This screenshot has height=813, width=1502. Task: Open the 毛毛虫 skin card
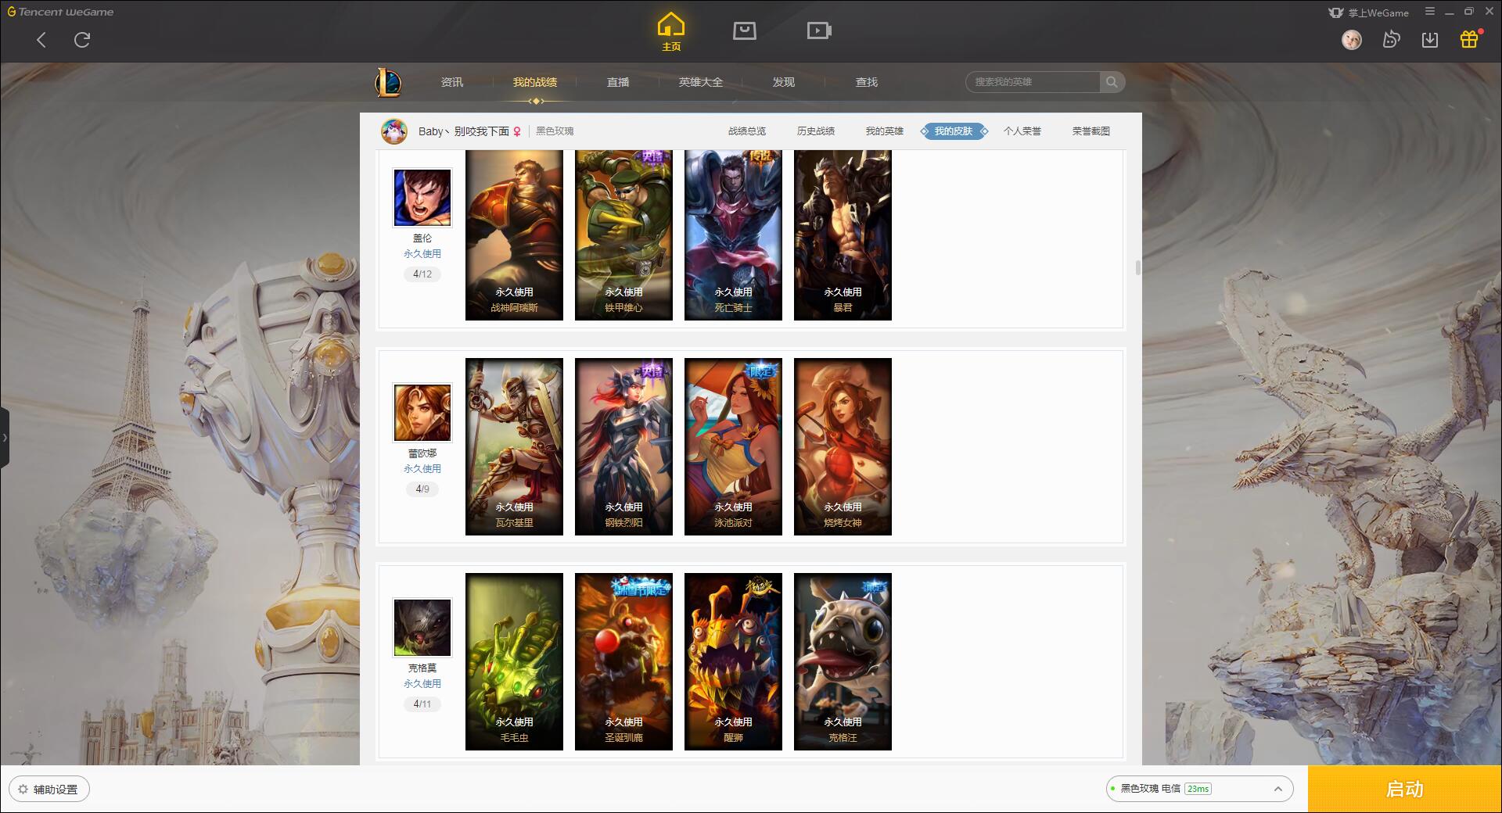point(514,662)
